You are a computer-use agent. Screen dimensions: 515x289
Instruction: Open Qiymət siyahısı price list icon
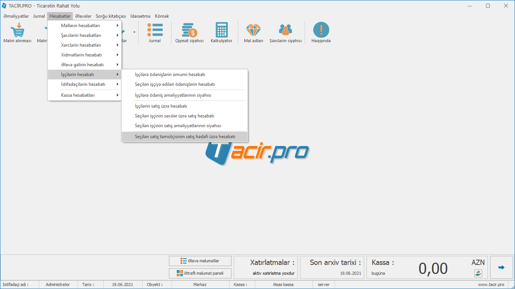189,30
